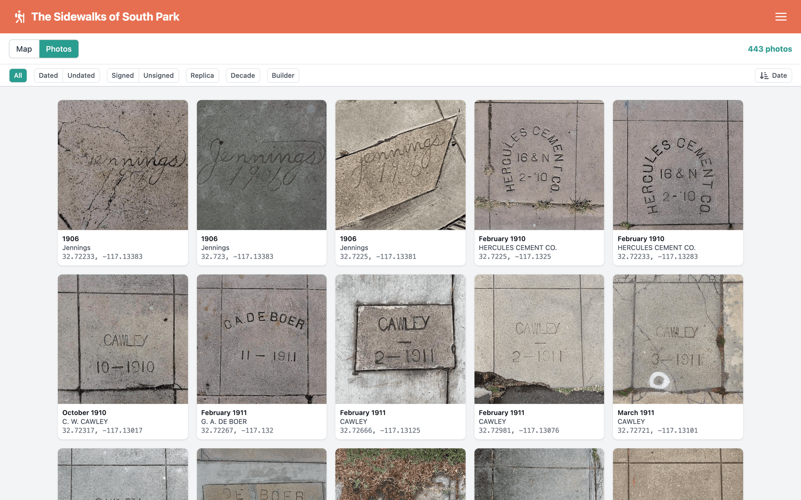Open Jennings 1906 photo at 32.723, -117.13383

[x=262, y=165]
